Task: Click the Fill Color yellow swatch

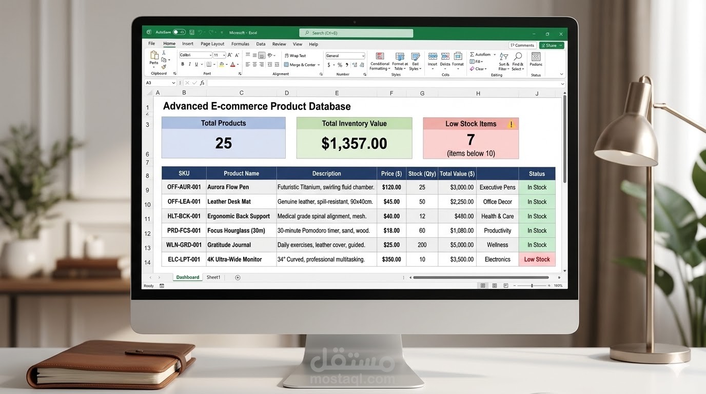Action: click(222, 65)
